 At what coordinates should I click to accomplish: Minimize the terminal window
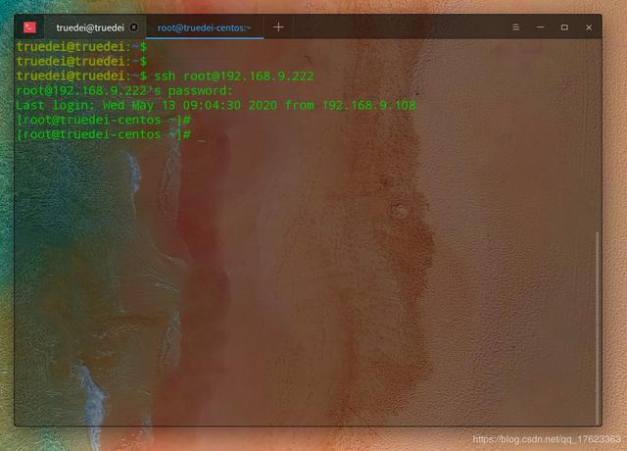click(540, 27)
